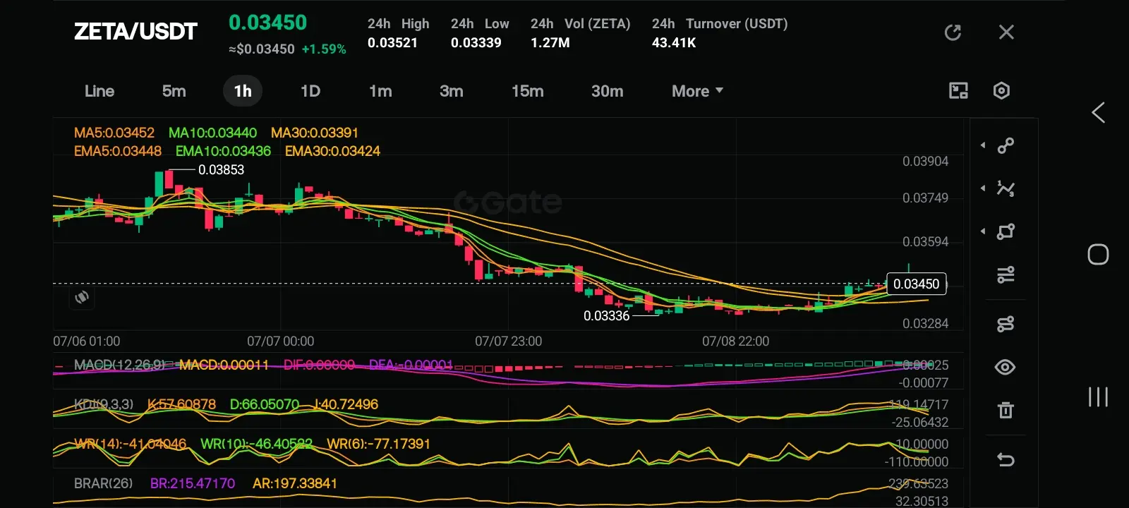
Task: Select the shape drawing tool
Action: (1006, 231)
